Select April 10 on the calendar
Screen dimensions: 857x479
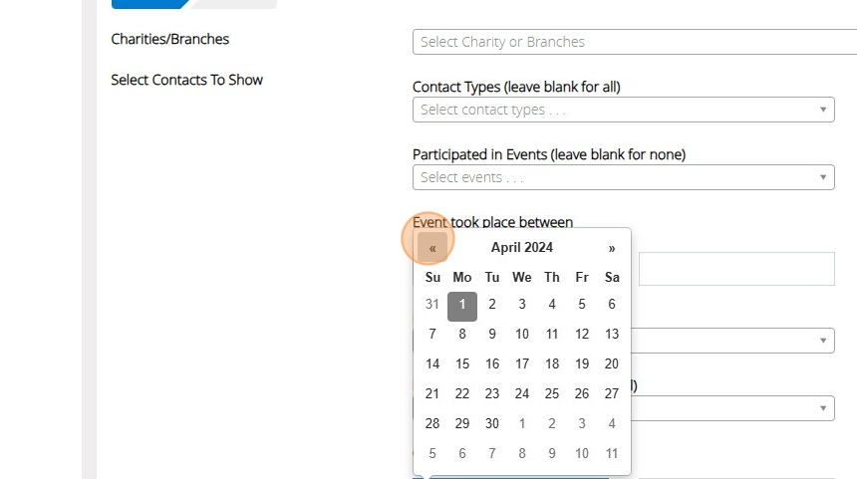point(522,335)
